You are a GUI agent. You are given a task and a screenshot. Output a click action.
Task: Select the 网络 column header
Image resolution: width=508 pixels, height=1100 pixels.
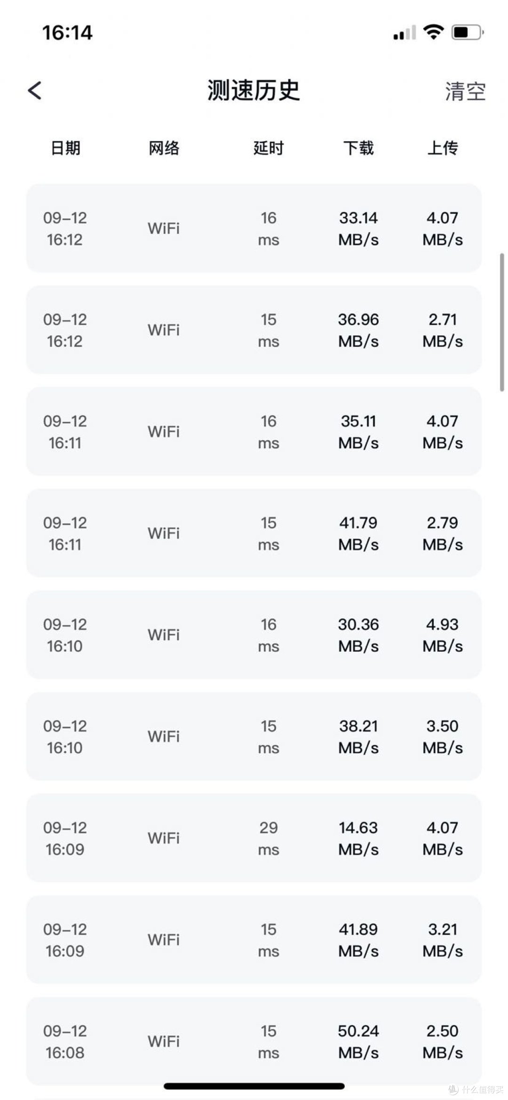tap(164, 148)
